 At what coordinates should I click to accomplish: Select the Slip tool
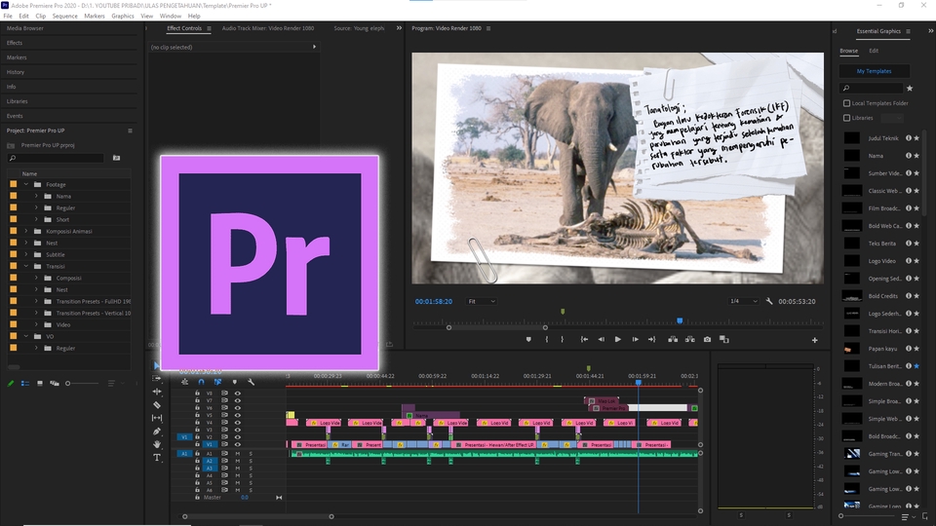pos(157,418)
